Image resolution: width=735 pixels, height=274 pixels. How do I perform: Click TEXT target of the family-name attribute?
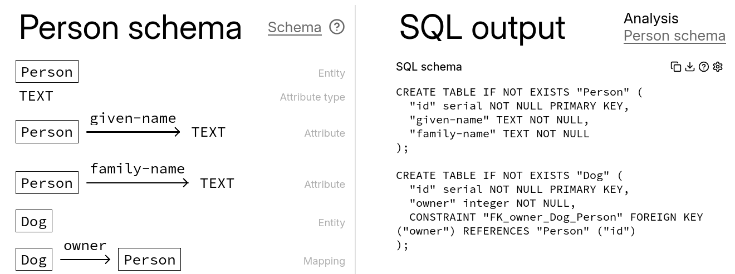tap(217, 183)
